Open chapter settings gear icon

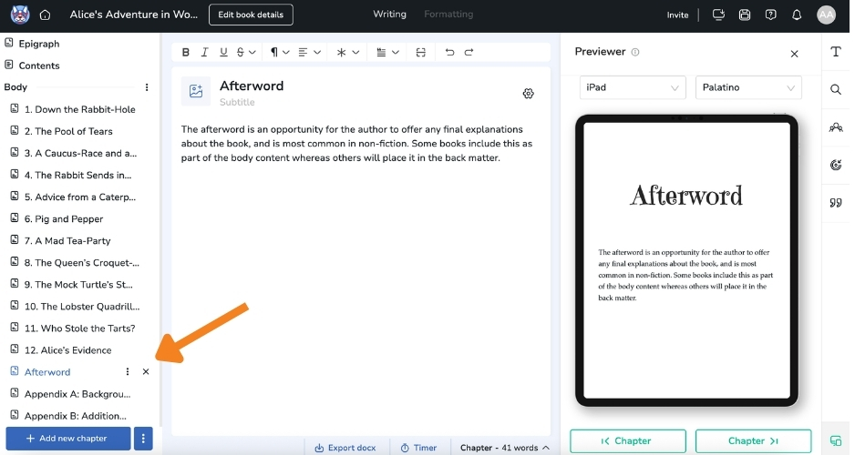tap(528, 94)
